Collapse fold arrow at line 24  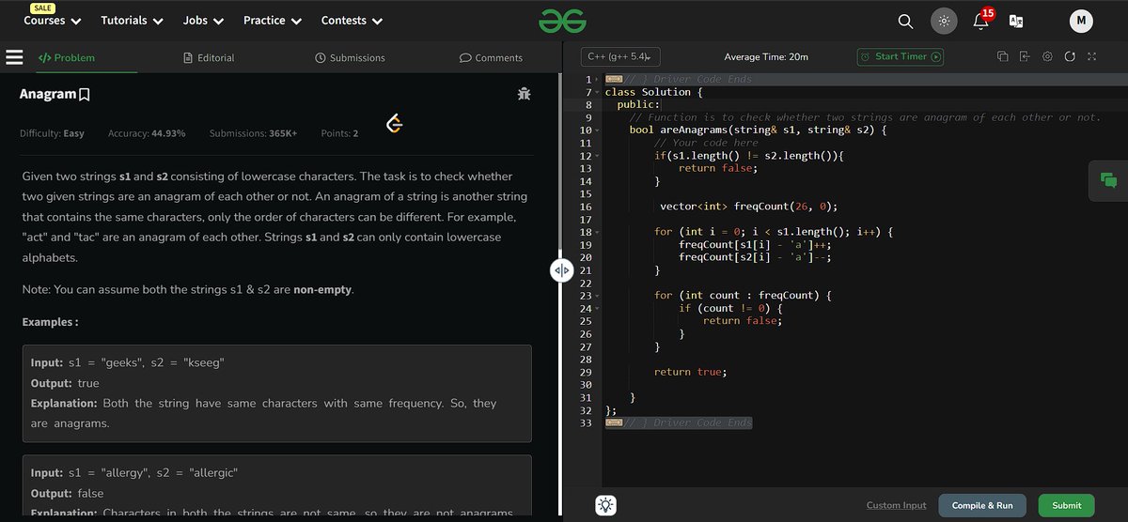click(x=599, y=308)
